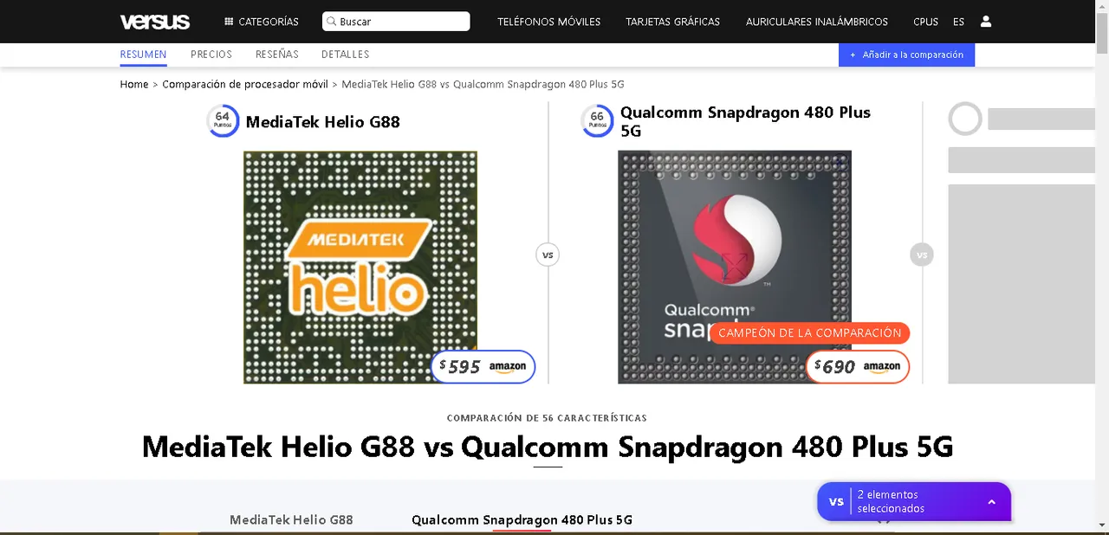The height and width of the screenshot is (535, 1109).
Task: Open Comparación de procesador móvil breadcrumb
Action: coord(245,84)
